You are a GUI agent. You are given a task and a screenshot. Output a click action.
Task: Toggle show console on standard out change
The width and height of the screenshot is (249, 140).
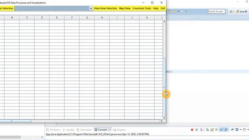(221, 129)
